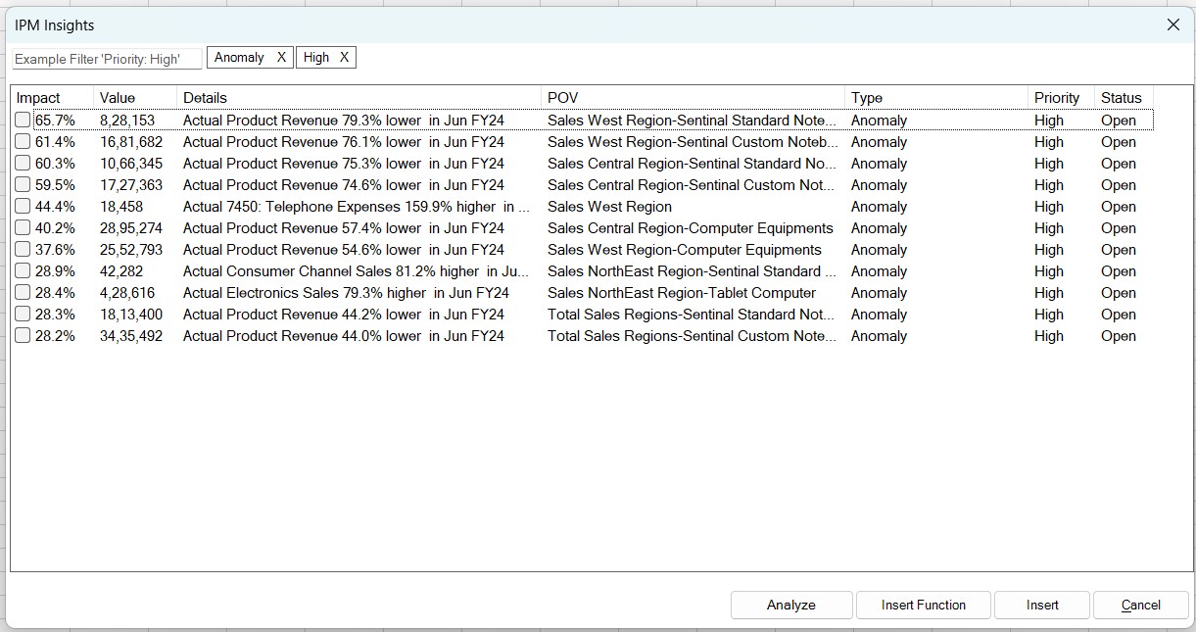This screenshot has height=632, width=1196.
Task: Sort by the Type column header
Action: (936, 98)
